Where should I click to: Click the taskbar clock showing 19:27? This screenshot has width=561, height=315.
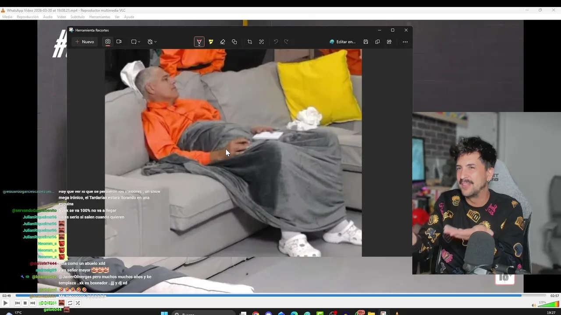[551, 313]
